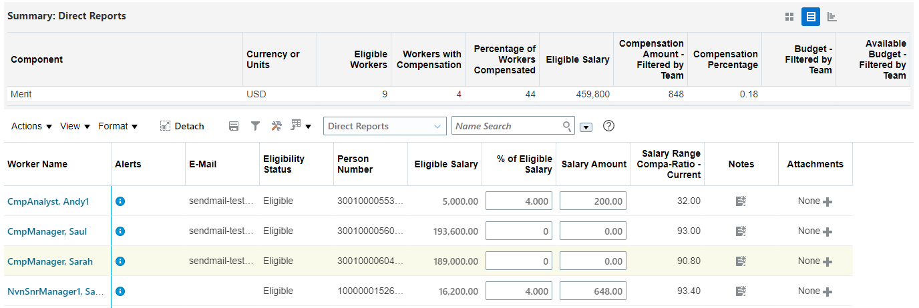This screenshot has height=308, width=919.
Task: Open the Format menu
Action: click(x=118, y=126)
